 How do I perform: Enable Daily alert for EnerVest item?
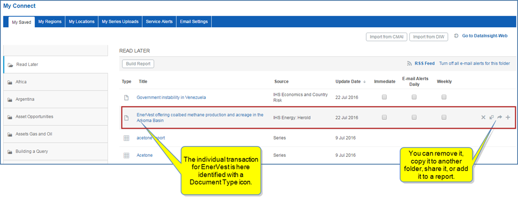click(x=414, y=117)
